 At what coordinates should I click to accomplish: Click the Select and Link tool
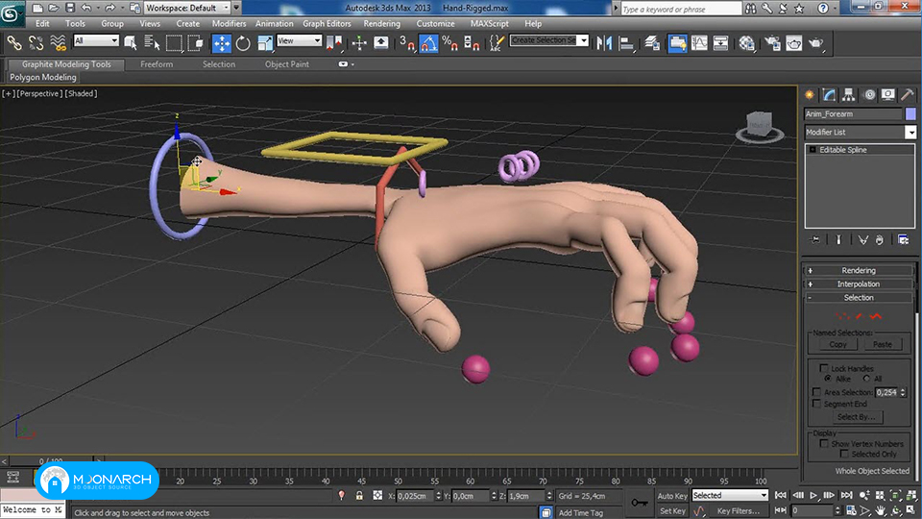[14, 43]
